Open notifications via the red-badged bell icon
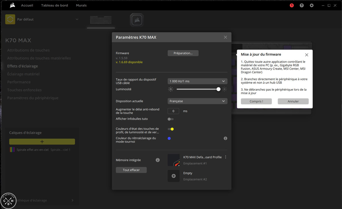Screen dimensions: 342x209 tap(291, 5)
